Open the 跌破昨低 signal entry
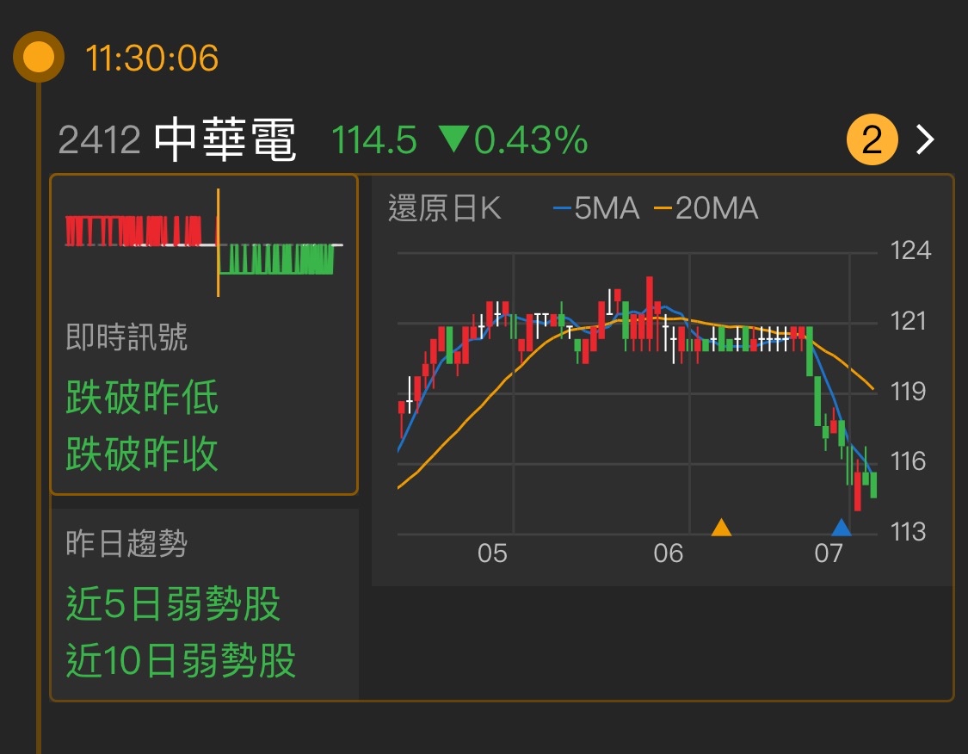The height and width of the screenshot is (754, 968). coord(143,396)
